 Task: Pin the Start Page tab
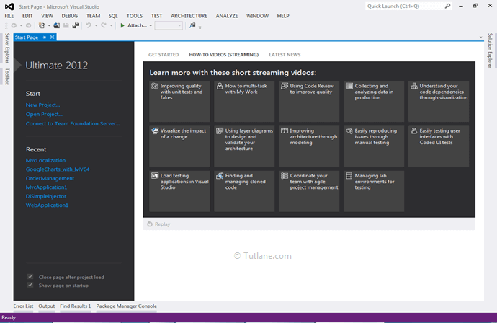[45, 37]
